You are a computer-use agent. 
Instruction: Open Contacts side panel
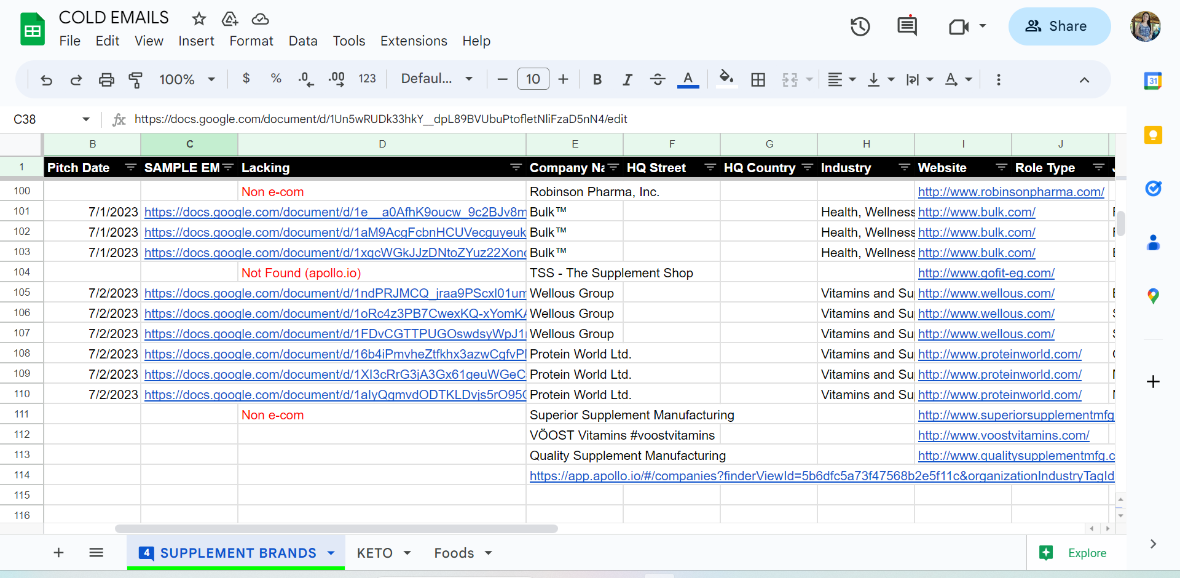pos(1153,243)
